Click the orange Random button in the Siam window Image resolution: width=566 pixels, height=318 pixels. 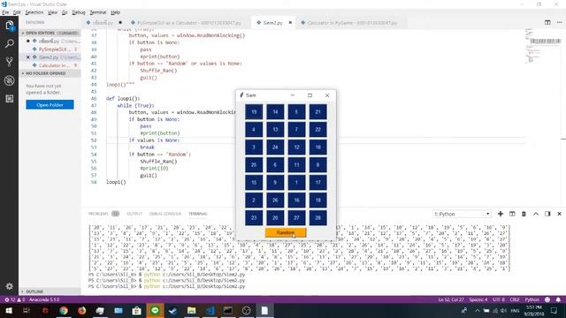286,232
